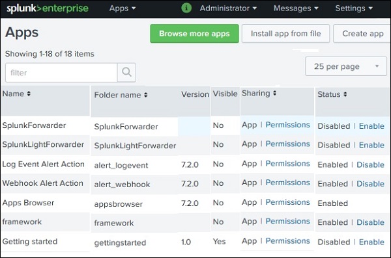Enable the Getting started app
The width and height of the screenshot is (391, 258).
coord(371,242)
